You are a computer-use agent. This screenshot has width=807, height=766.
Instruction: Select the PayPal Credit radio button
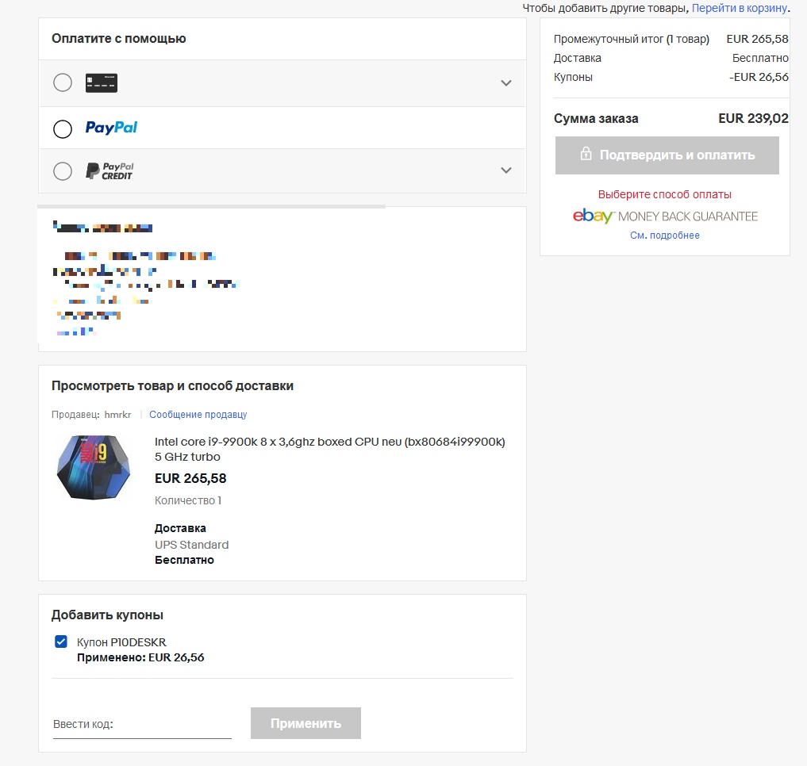pyautogui.click(x=63, y=170)
